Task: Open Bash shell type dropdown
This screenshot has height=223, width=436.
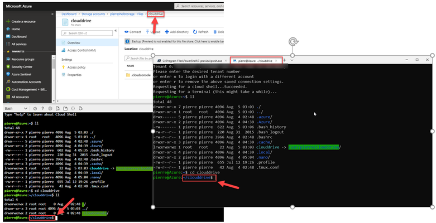Action: click(x=16, y=108)
